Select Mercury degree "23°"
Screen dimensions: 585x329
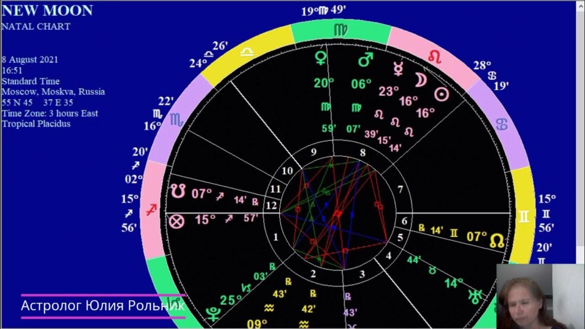tap(389, 91)
